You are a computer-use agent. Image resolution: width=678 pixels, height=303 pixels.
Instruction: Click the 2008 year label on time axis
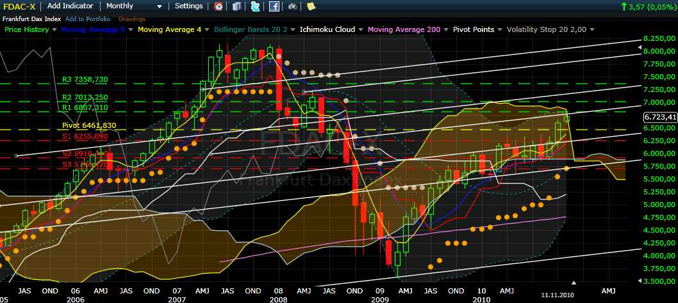click(278, 299)
